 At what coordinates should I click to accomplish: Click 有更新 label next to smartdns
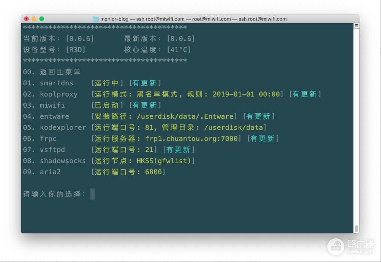click(x=145, y=83)
